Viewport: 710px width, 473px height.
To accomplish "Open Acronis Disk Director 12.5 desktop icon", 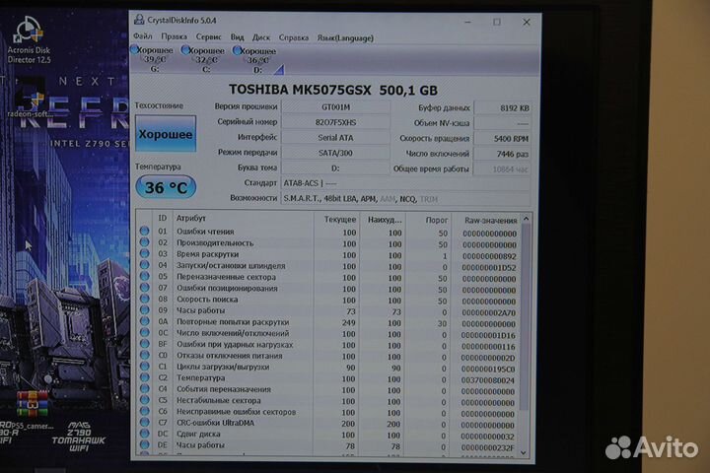I will tap(29, 40).
